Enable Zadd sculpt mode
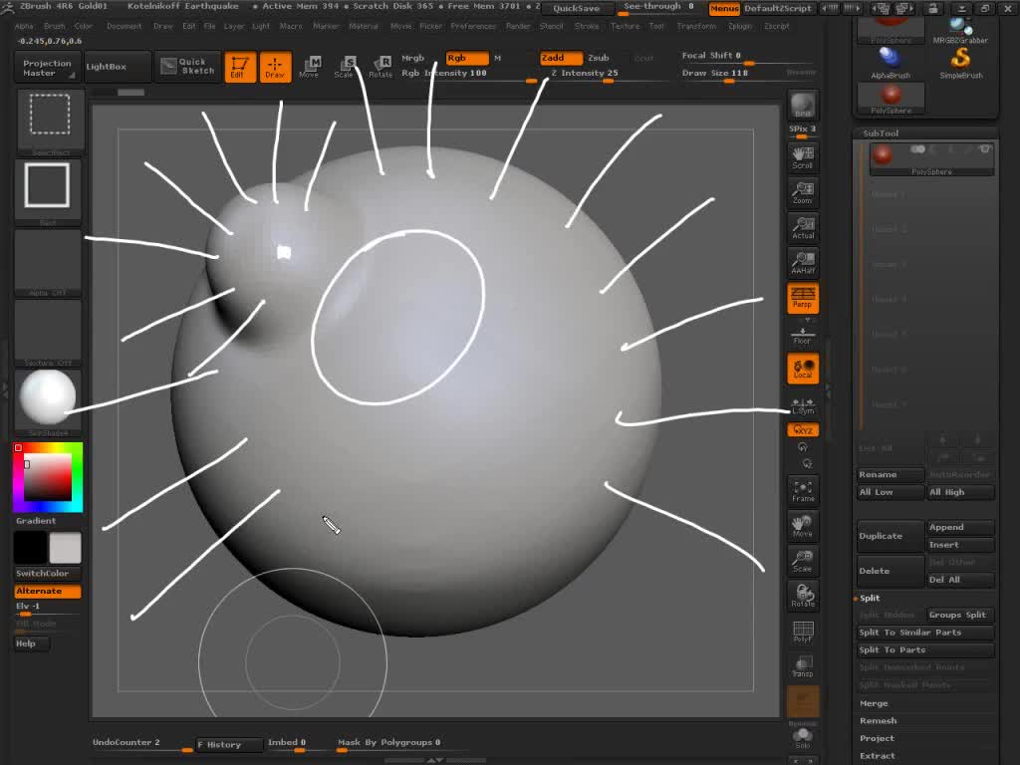 tap(561, 58)
